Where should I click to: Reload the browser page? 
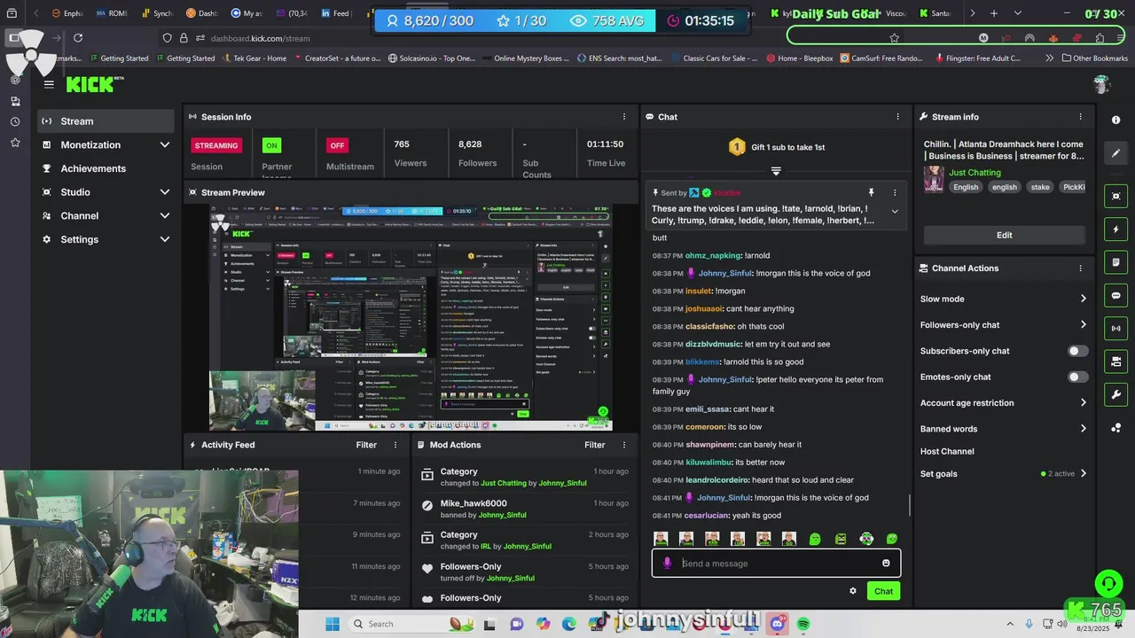tap(78, 38)
